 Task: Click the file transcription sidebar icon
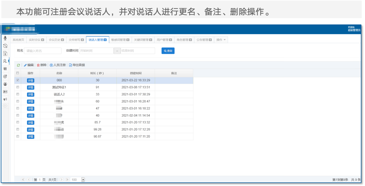(x=5, y=54)
